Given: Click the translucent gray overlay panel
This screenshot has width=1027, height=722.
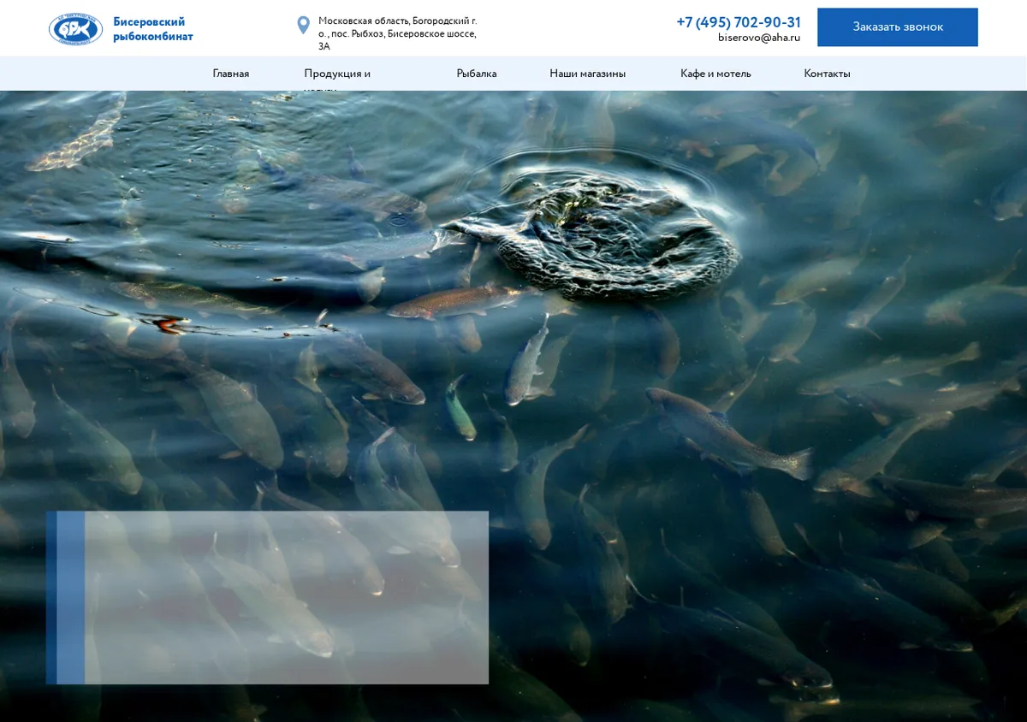Looking at the screenshot, I should tap(287, 598).
